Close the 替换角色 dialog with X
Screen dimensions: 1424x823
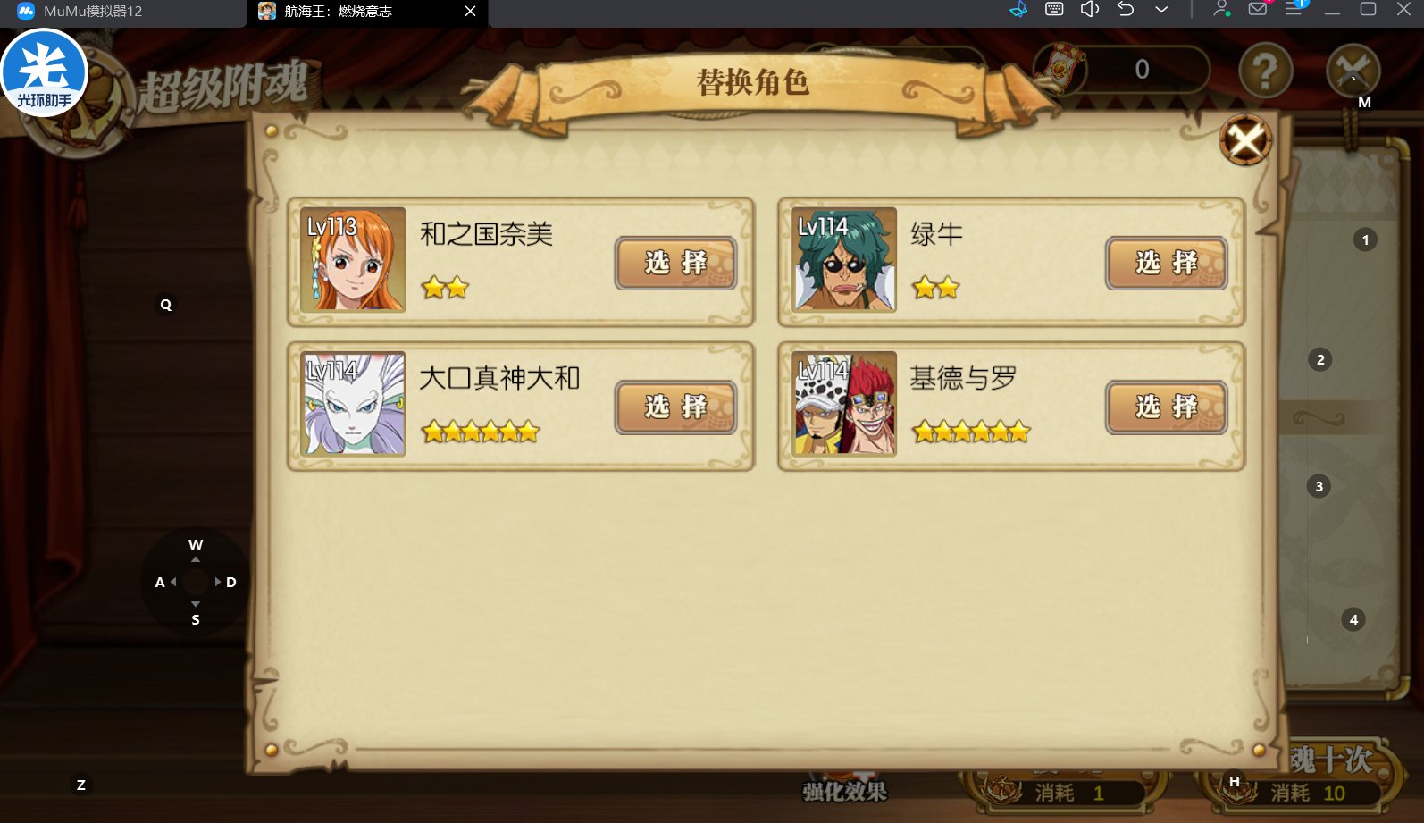point(1245,140)
